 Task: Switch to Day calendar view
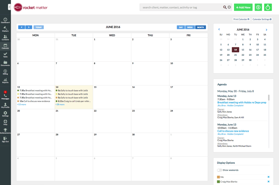click(181, 27)
